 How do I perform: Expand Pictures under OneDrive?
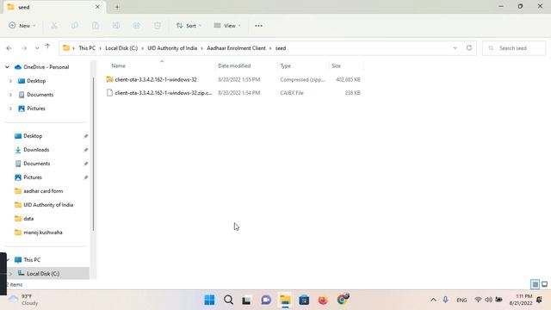pos(10,108)
